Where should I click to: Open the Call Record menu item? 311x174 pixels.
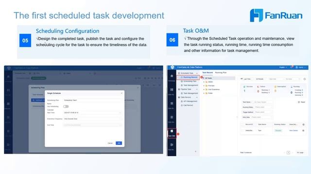point(187,105)
